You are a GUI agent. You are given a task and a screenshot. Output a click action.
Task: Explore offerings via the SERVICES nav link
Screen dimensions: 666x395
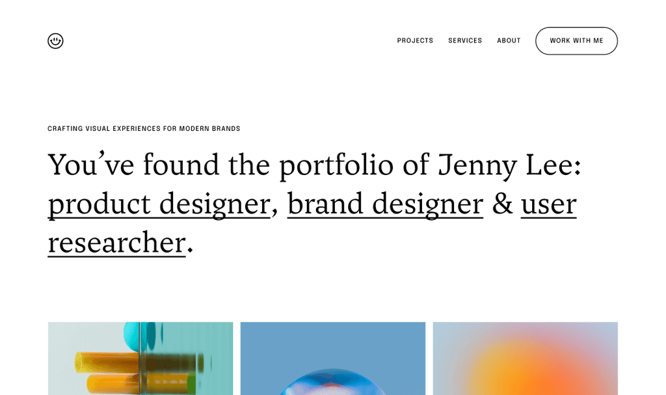click(x=465, y=40)
